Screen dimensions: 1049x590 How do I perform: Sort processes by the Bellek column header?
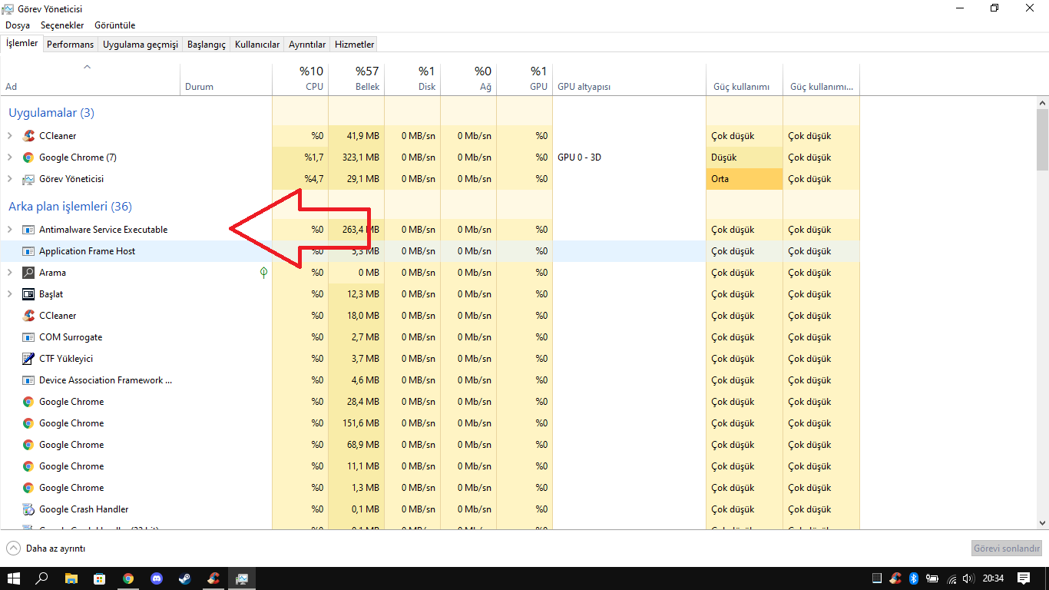click(x=356, y=78)
